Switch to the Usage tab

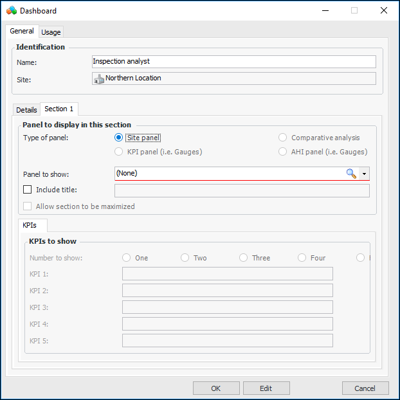[51, 32]
